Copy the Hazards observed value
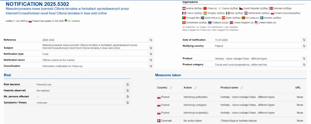This screenshot has width=311, height=124. coord(128,90)
